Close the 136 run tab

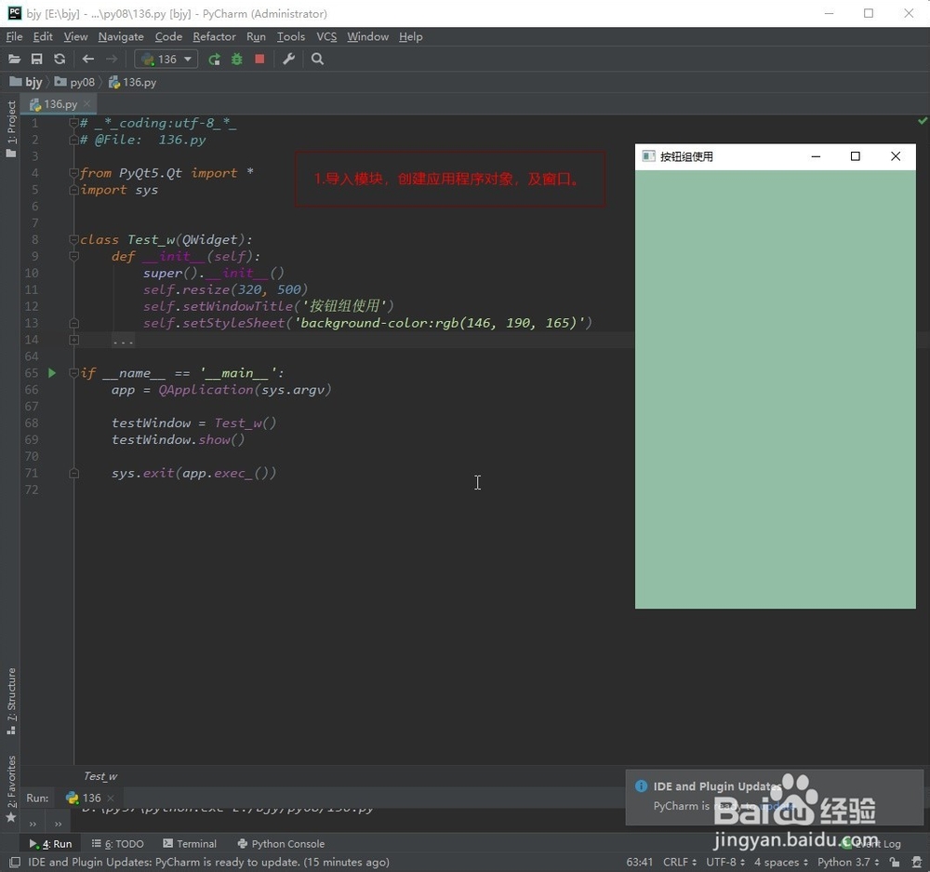111,798
